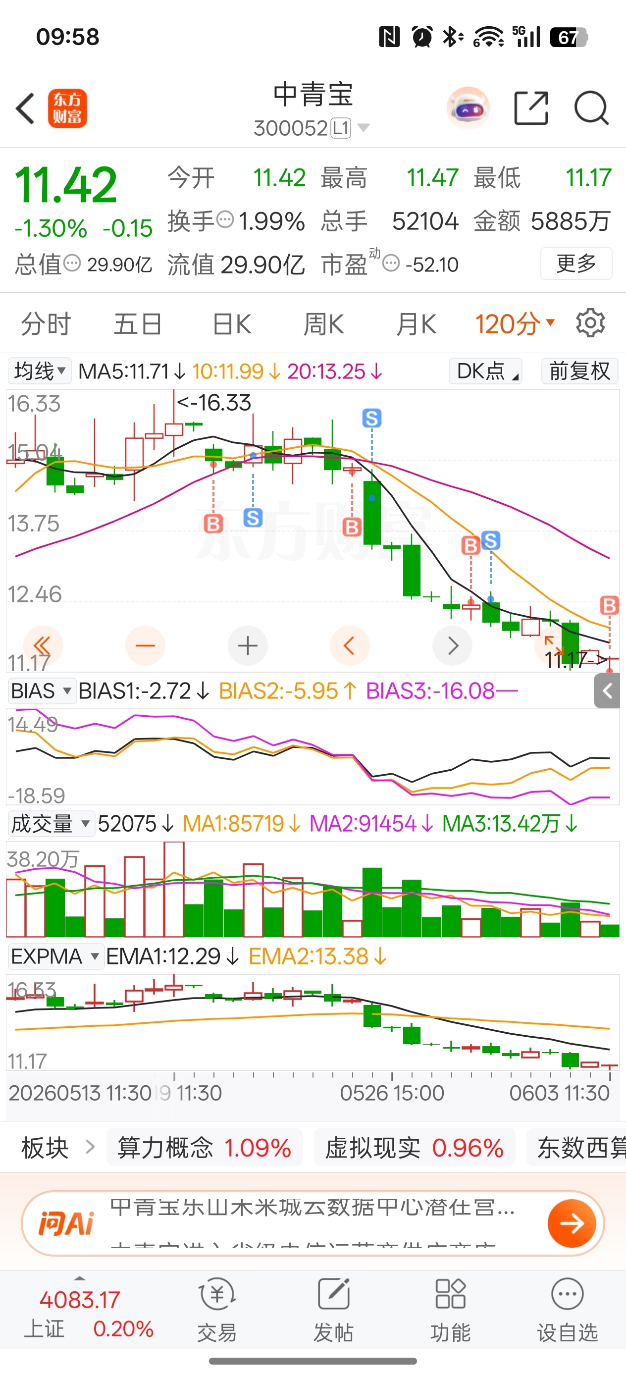Jump to earliest with double-left arrow
Viewport: 626px width, 1377px height.
tap(43, 646)
